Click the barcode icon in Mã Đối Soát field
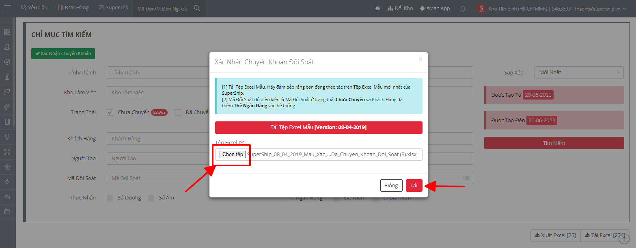 point(466,178)
